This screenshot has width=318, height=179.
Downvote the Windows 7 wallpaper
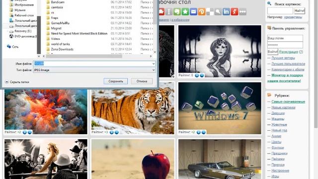click(x=204, y=132)
